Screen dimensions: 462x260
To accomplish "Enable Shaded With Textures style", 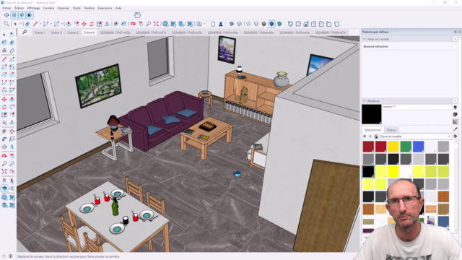I will pyautogui.click(x=271, y=24).
